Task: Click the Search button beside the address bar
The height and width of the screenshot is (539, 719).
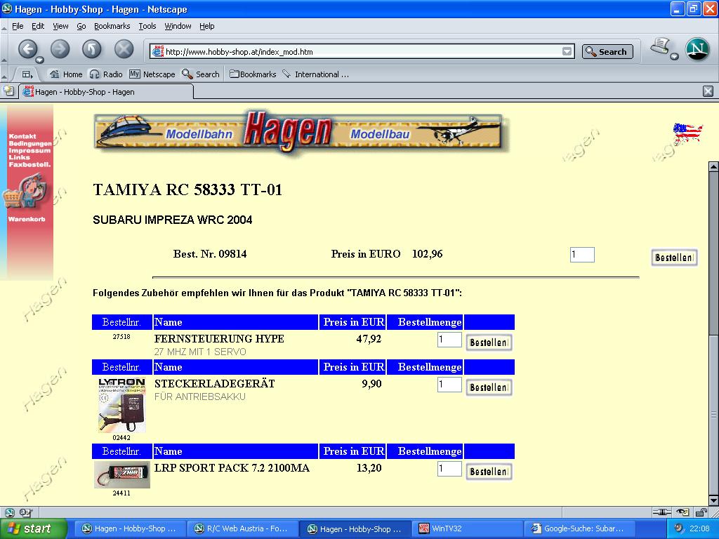Action: coord(607,51)
